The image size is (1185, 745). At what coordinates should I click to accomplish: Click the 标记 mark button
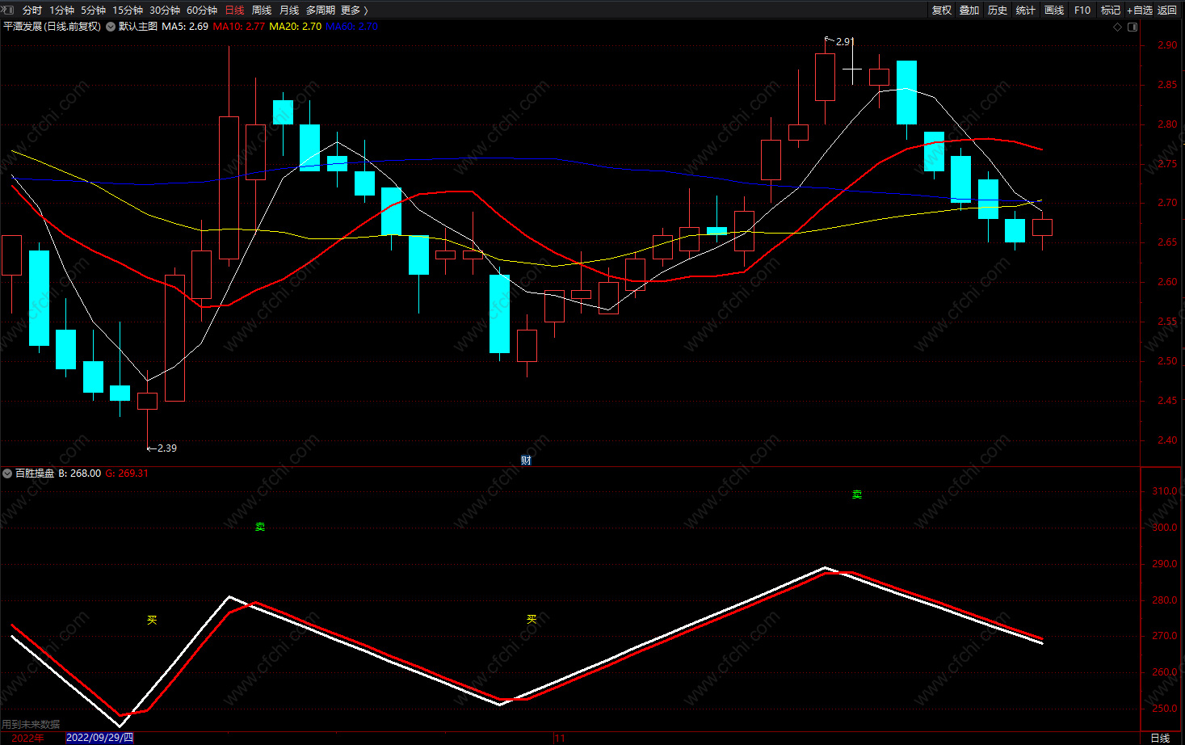(1111, 11)
